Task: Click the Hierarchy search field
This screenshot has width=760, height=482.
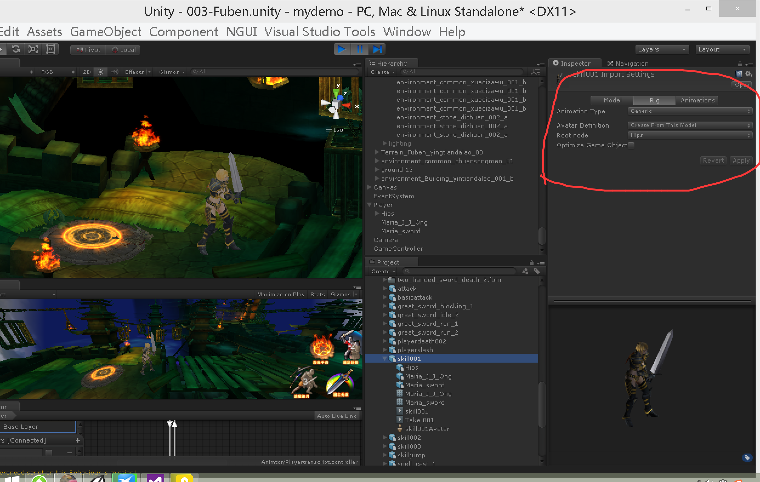Action: 461,72
